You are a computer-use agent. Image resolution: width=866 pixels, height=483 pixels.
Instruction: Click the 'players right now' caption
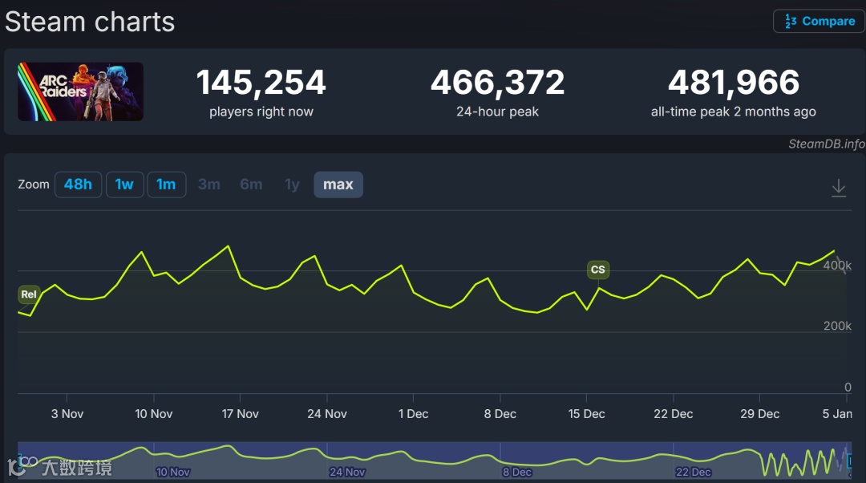[x=261, y=112]
